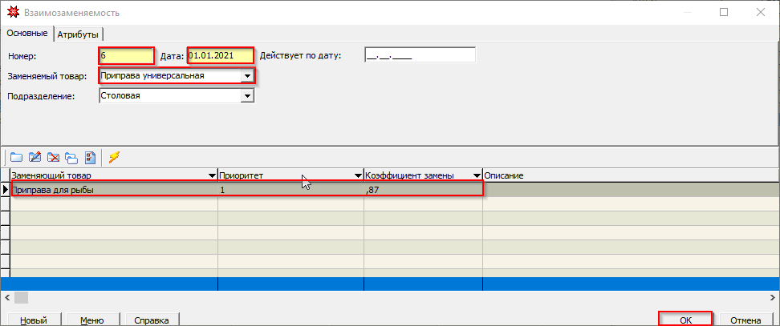Click the lightning bolt icon
The height and width of the screenshot is (326, 780).
(x=114, y=157)
